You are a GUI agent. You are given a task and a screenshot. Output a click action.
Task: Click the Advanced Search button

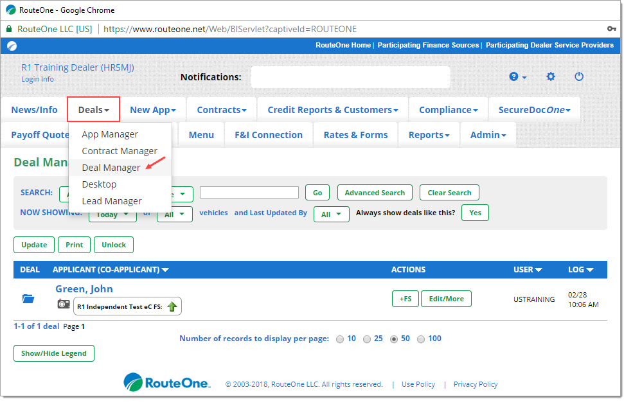click(375, 193)
